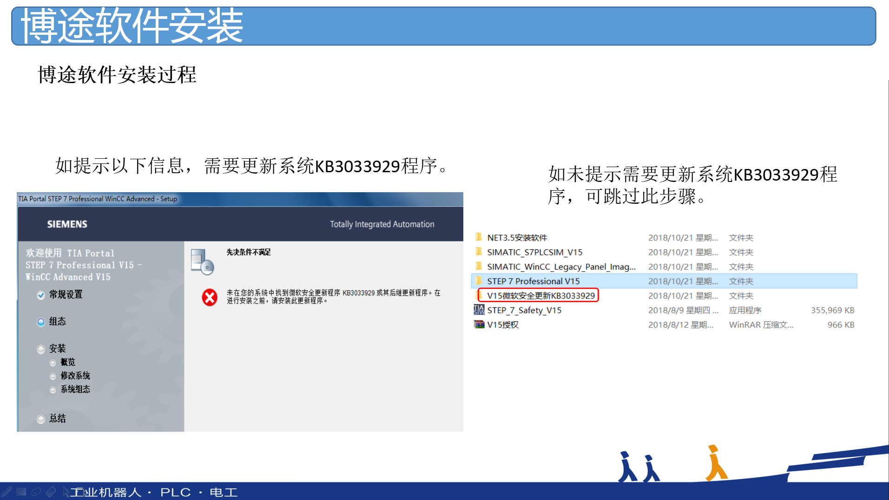This screenshot has height=500, width=889.
Task: Select the 总结 step radio button
Action: (41, 419)
